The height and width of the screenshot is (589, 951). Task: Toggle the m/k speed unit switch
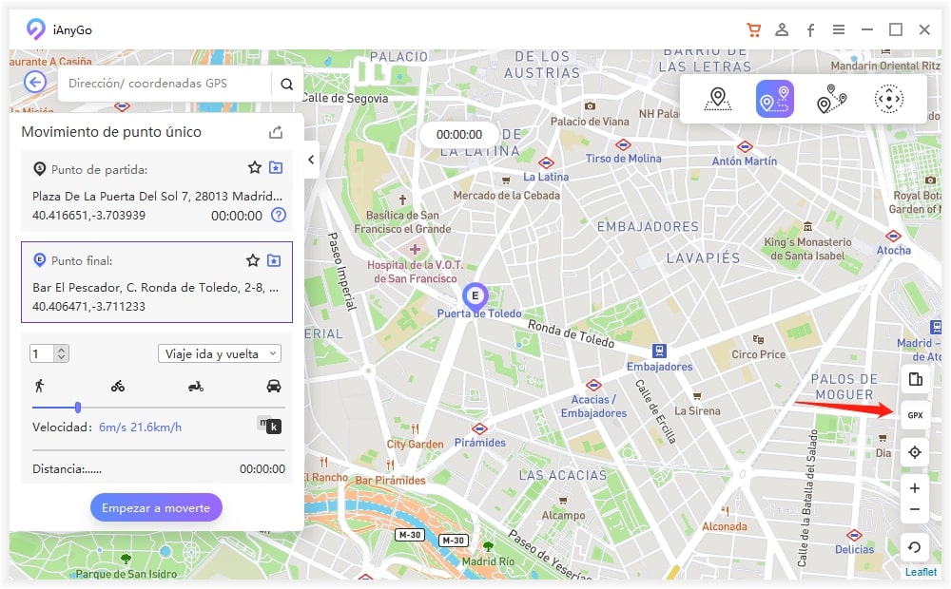tap(270, 426)
